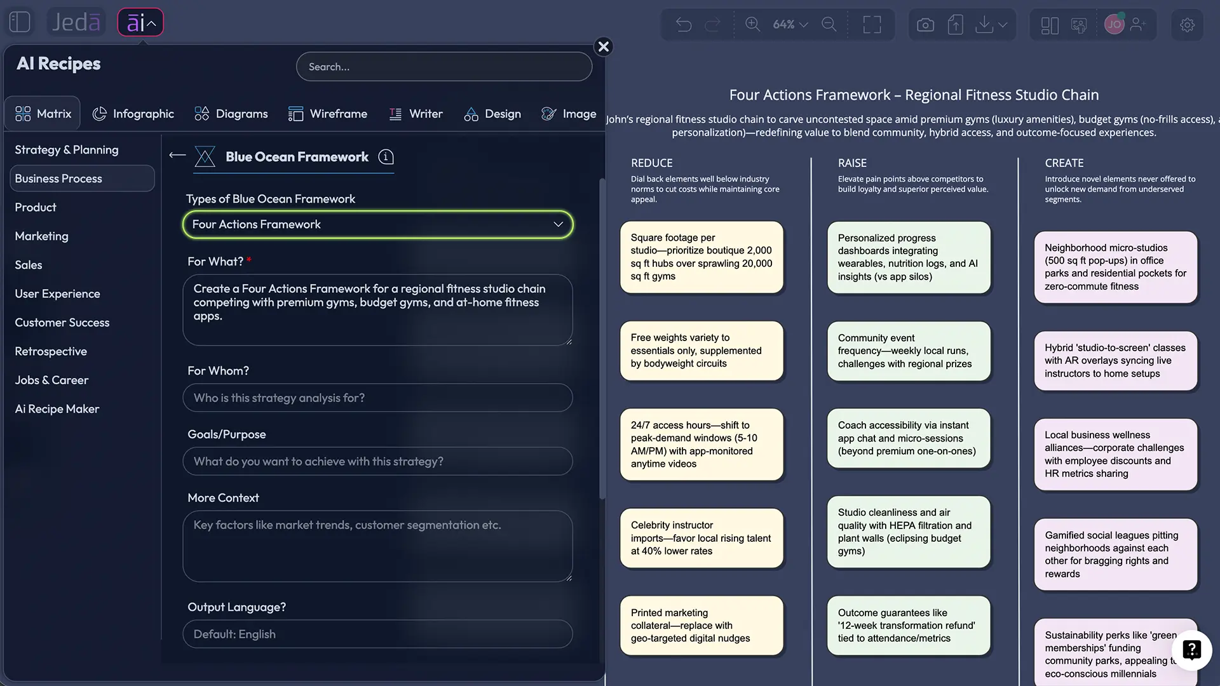This screenshot has height=686, width=1220.
Task: Switch to the Image tab
Action: tap(569, 114)
